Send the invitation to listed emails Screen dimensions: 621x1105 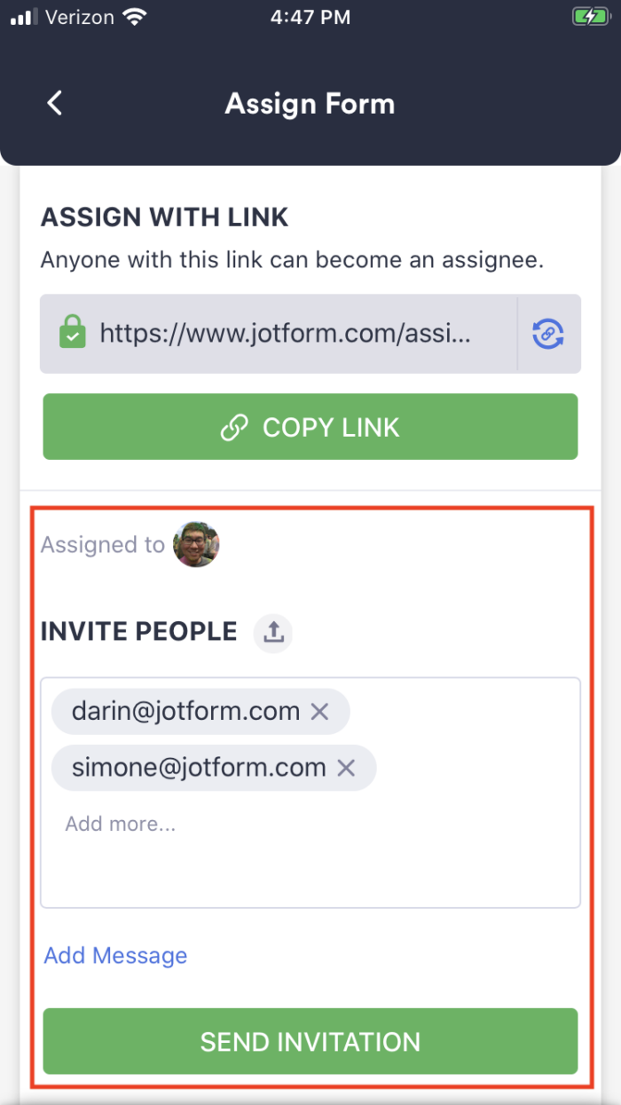(310, 1041)
